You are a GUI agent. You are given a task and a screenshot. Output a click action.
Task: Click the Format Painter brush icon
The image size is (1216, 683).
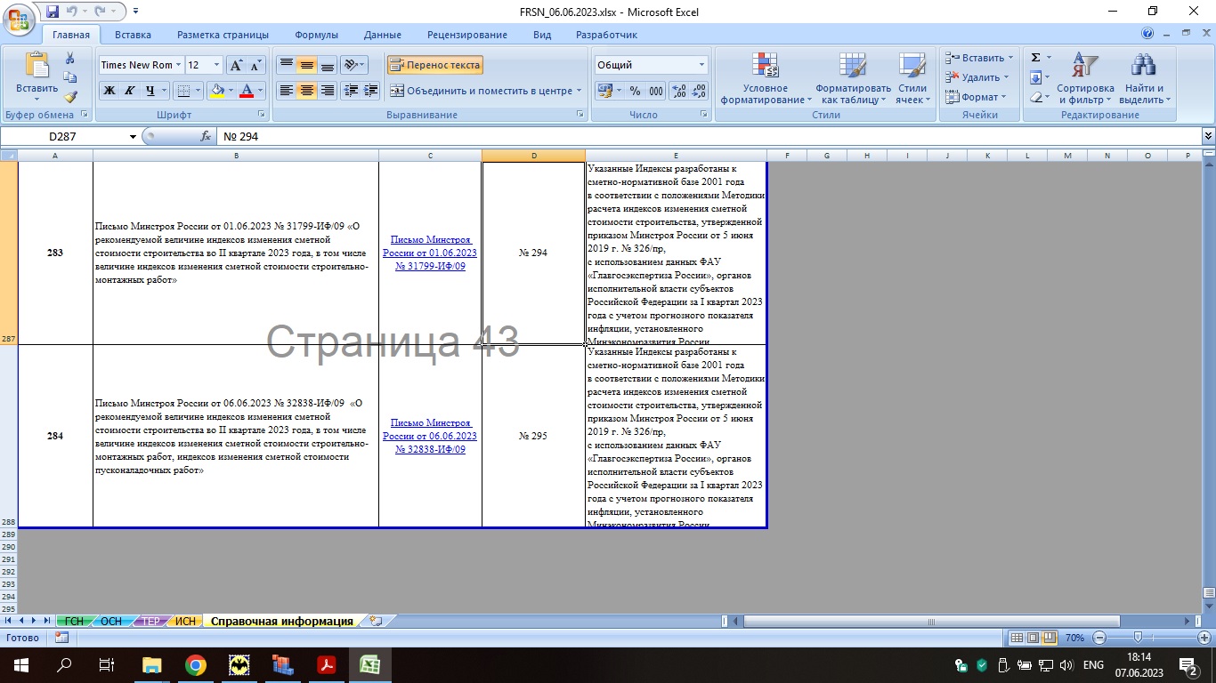point(70,97)
